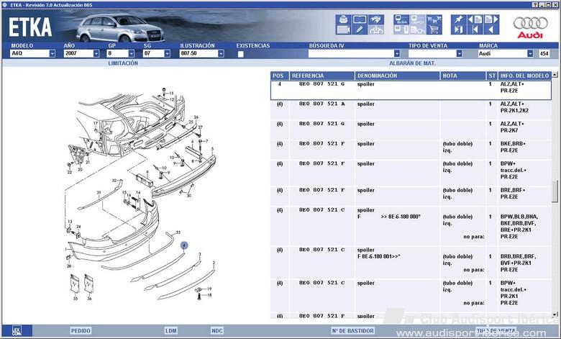
Task: Click the pencil edit icon
Action: click(x=359, y=30)
